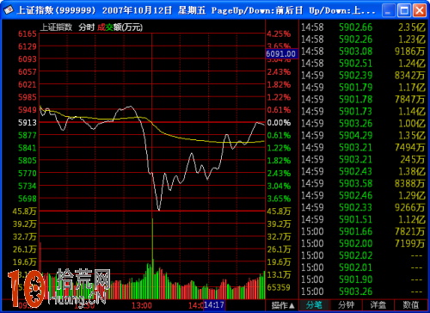
Task: Click the 上证指数 chart title label
Action: pos(56,28)
